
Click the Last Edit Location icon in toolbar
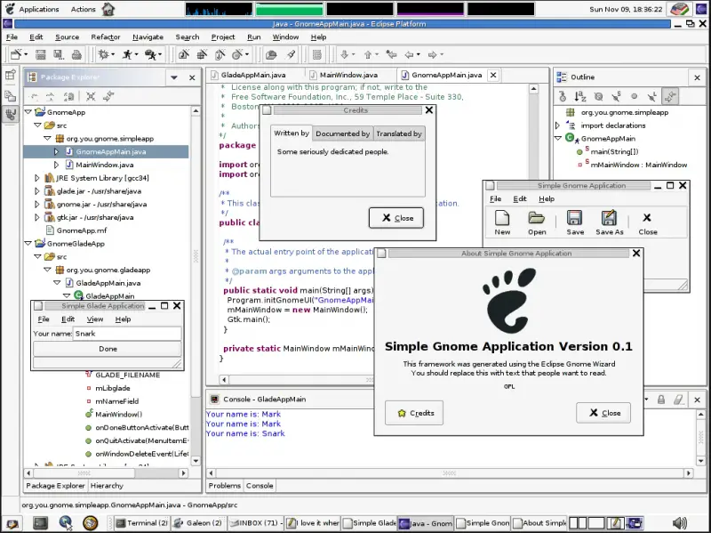point(391,55)
